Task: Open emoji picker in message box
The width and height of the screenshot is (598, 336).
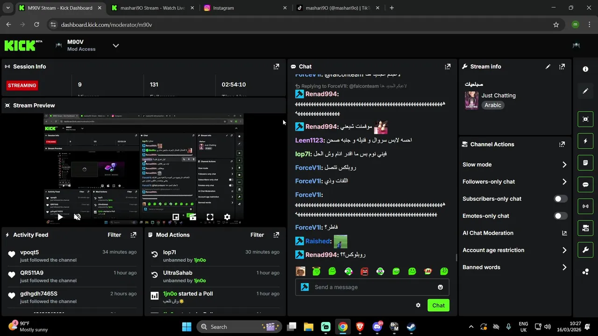Action: [440, 287]
